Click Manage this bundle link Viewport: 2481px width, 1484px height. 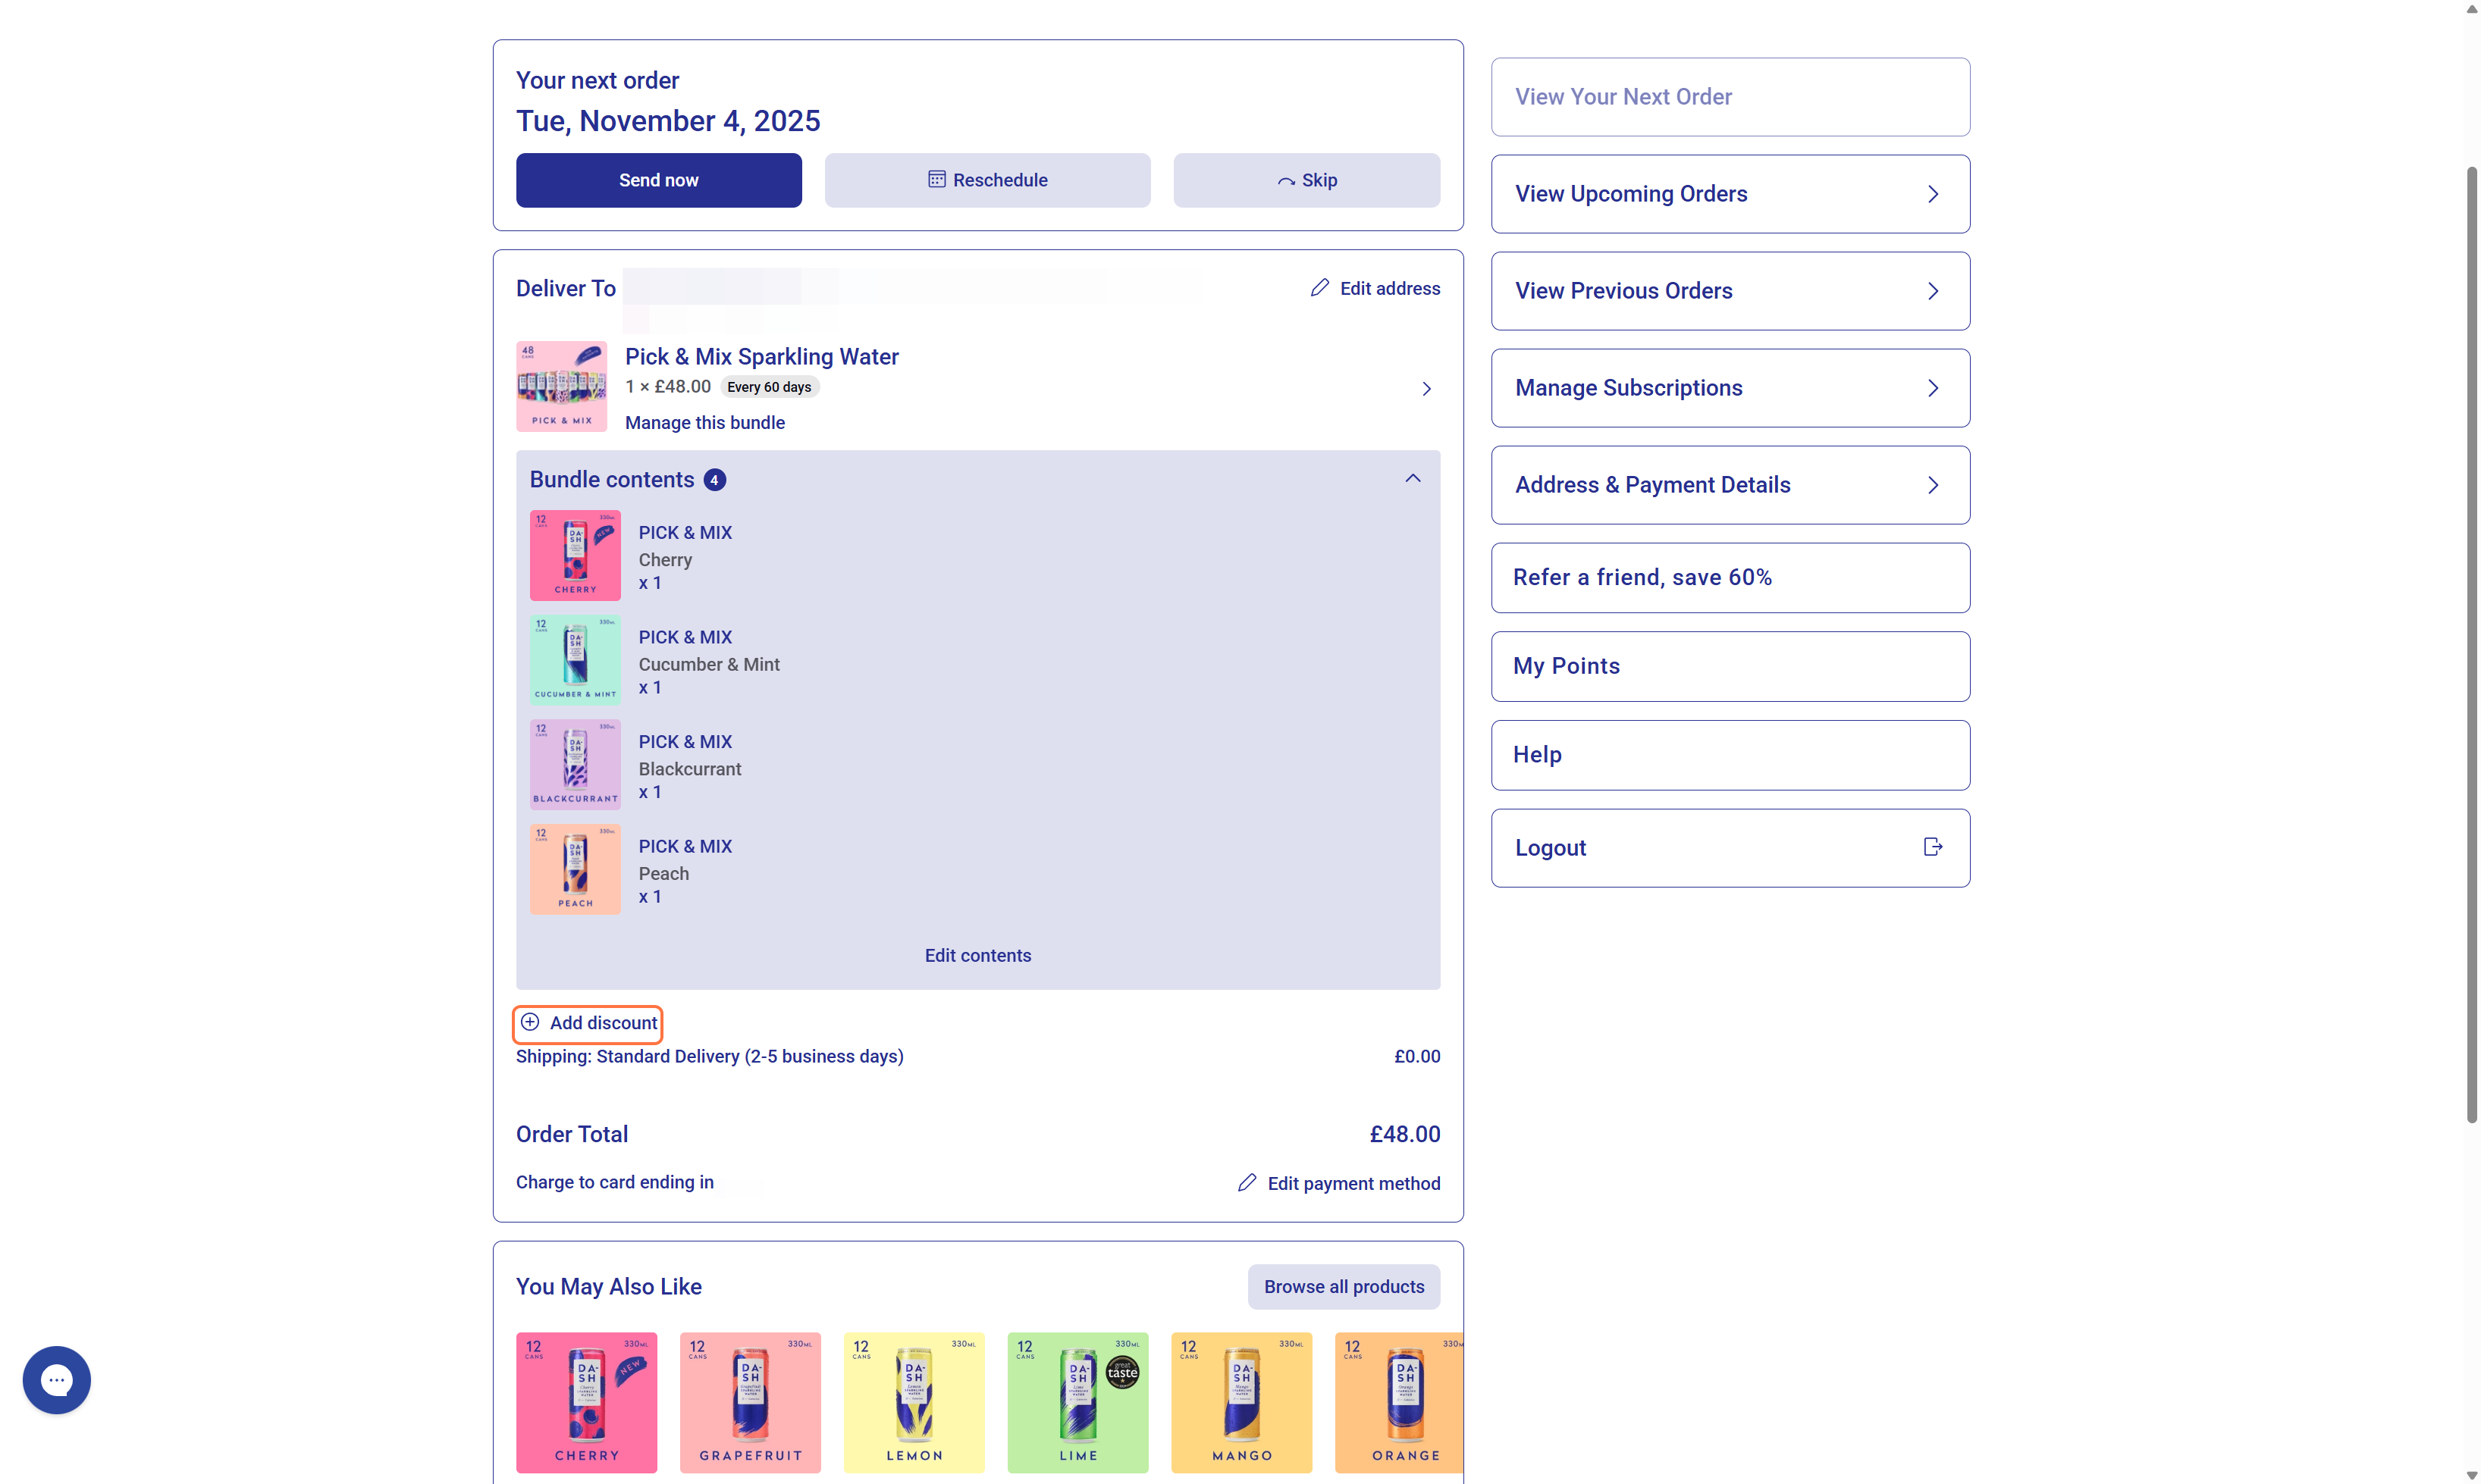704,422
